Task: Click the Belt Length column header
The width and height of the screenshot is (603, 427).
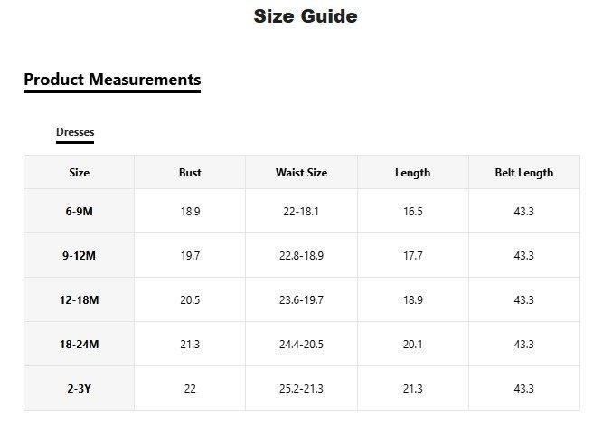Action: pos(524,173)
